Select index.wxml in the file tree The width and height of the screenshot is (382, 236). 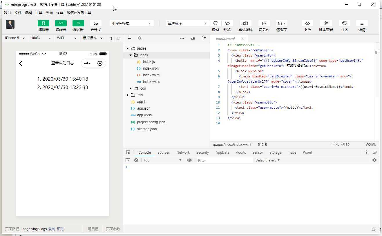click(x=151, y=75)
